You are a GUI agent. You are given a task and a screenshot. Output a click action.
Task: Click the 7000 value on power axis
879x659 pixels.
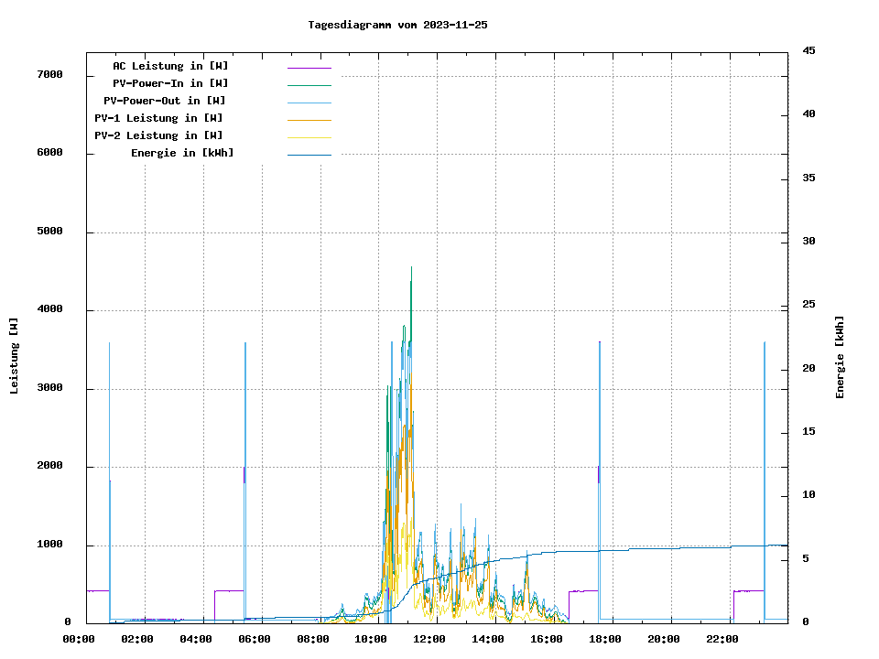pos(50,74)
